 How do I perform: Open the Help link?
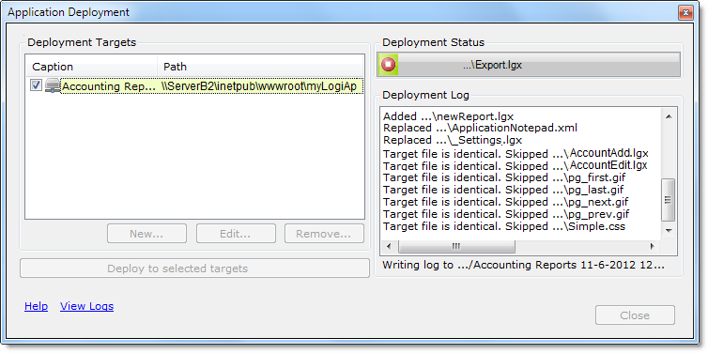point(36,306)
